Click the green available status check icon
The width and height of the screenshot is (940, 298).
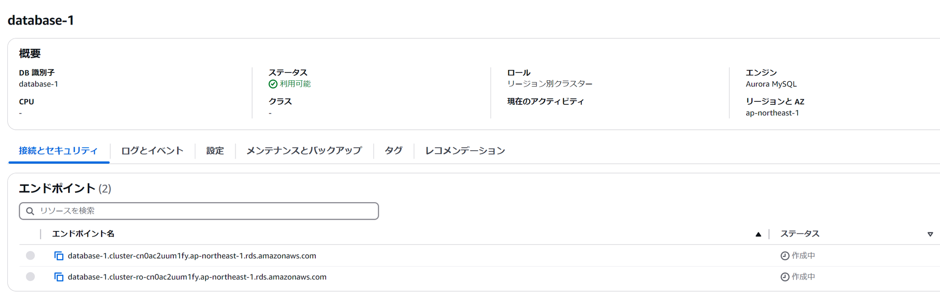click(x=273, y=84)
